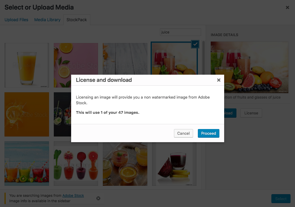This screenshot has height=207, width=295.
Task: Close the License and download dialog
Action: pos(218,80)
